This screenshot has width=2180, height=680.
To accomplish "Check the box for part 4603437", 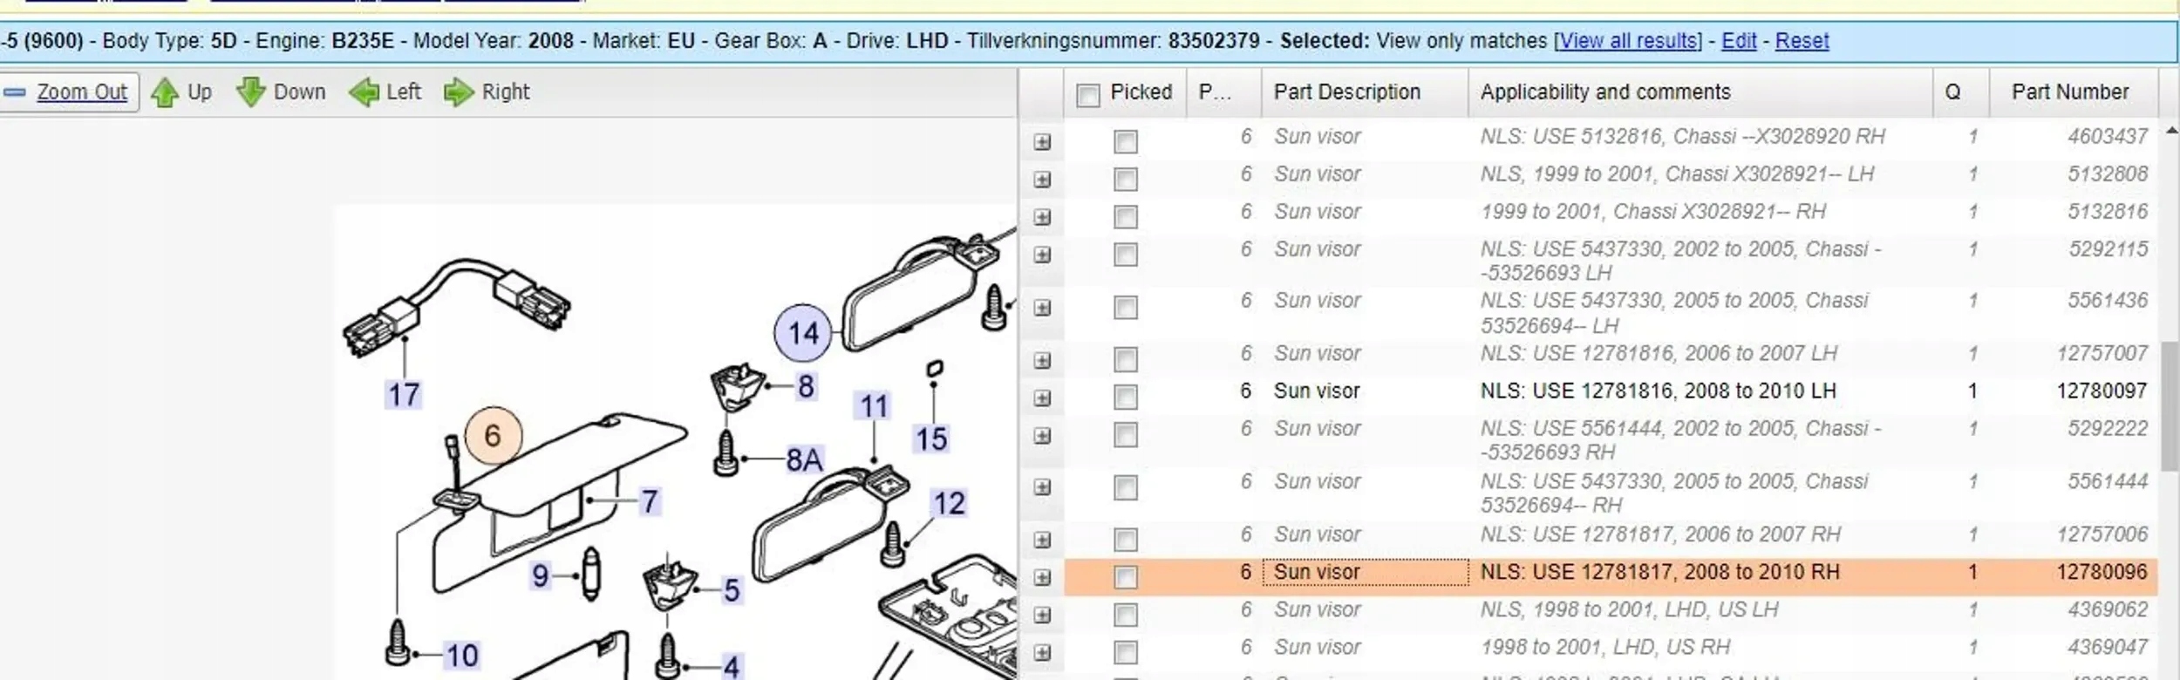I will 1126,141.
